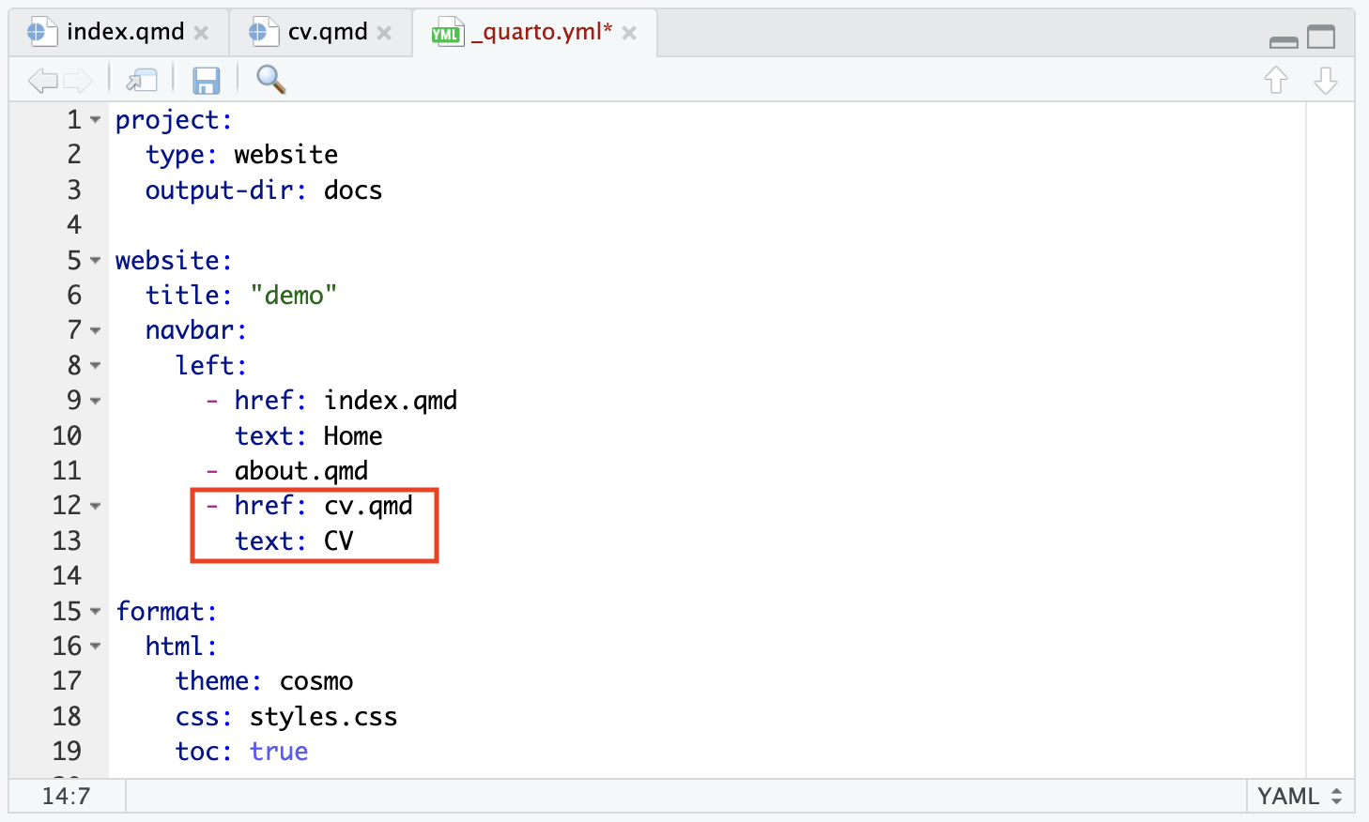
Task: Collapse the website section fold arrow
Action: 96,261
